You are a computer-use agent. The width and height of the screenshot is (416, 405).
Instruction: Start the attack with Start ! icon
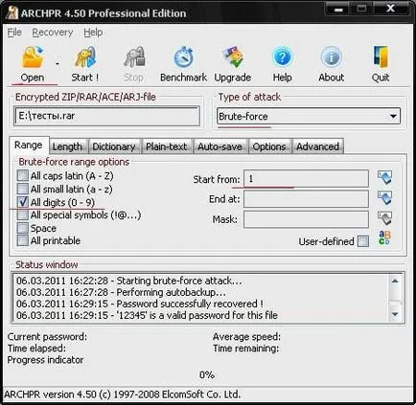[85, 56]
